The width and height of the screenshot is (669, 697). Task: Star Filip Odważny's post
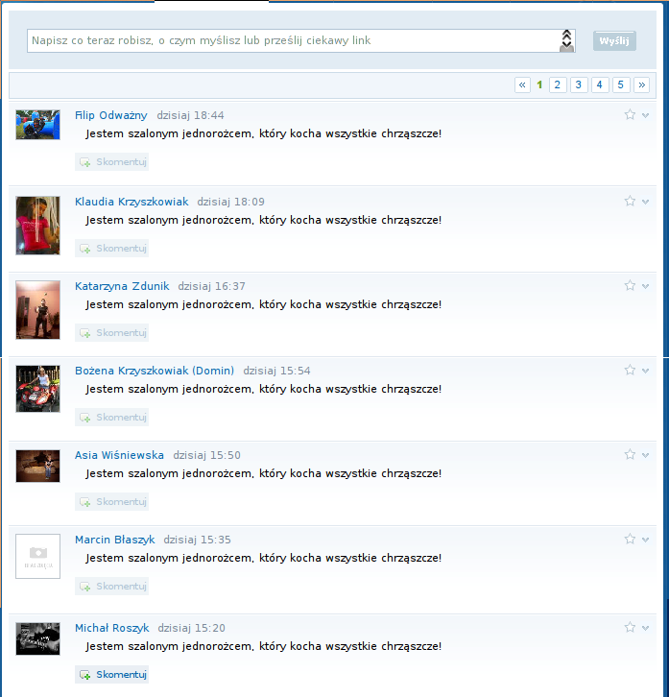click(630, 115)
